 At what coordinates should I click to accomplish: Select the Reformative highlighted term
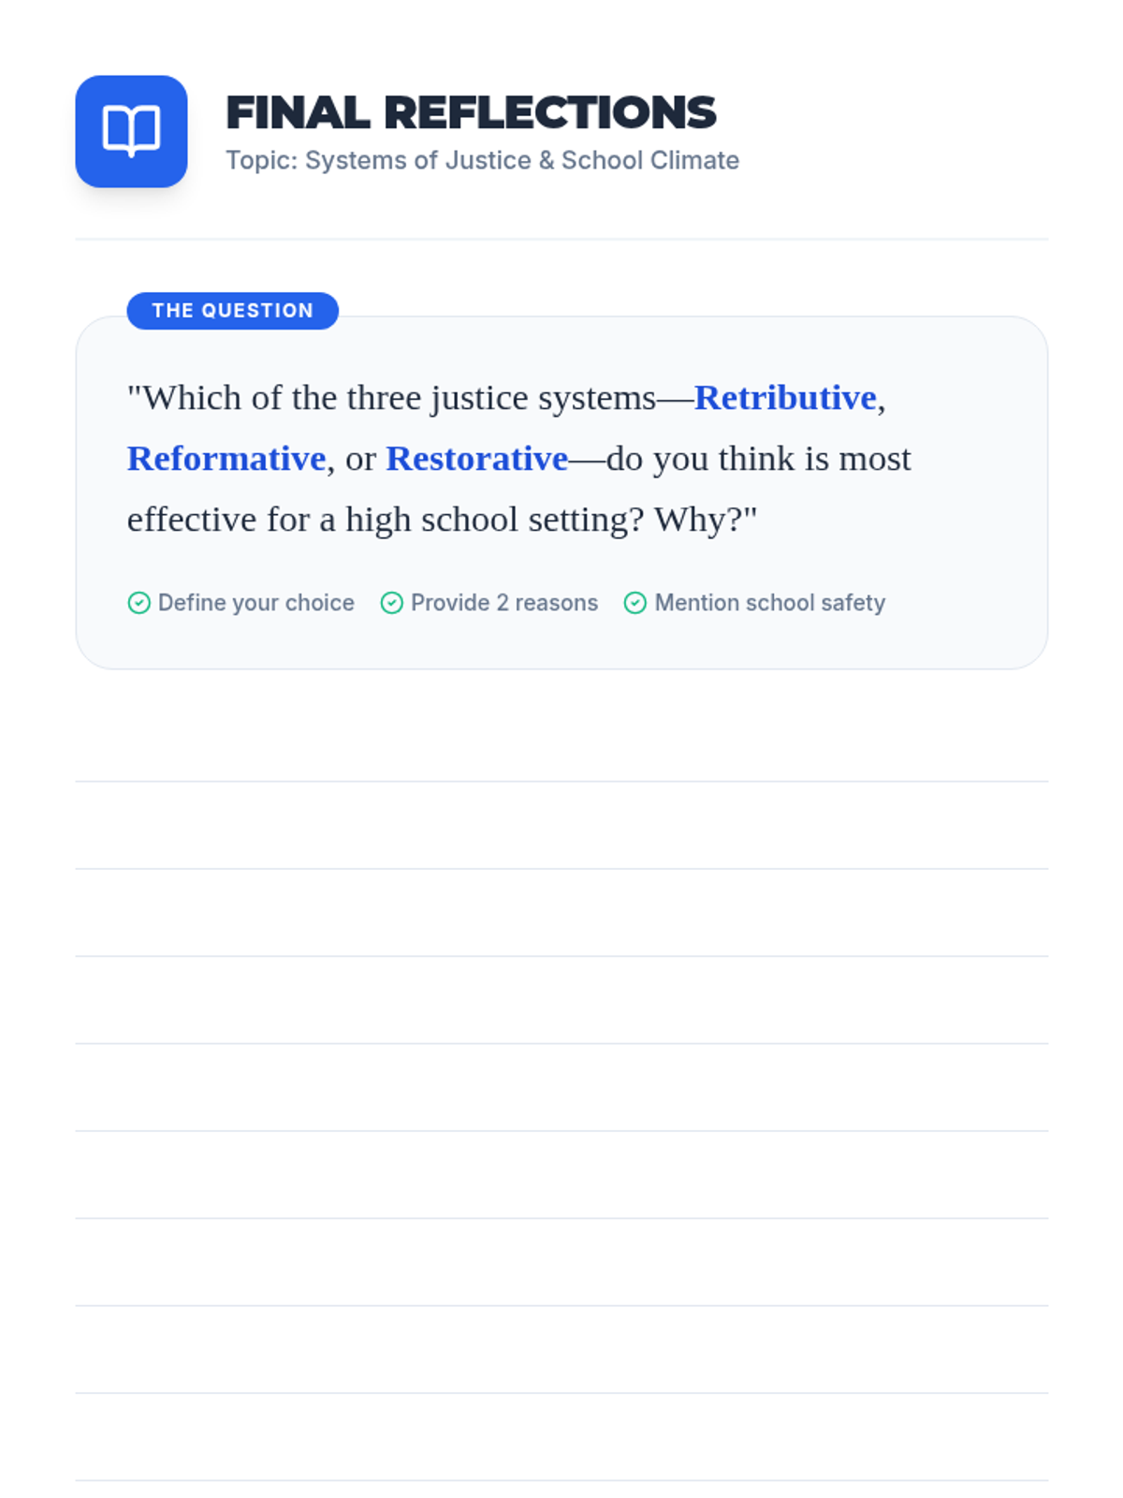[226, 459]
